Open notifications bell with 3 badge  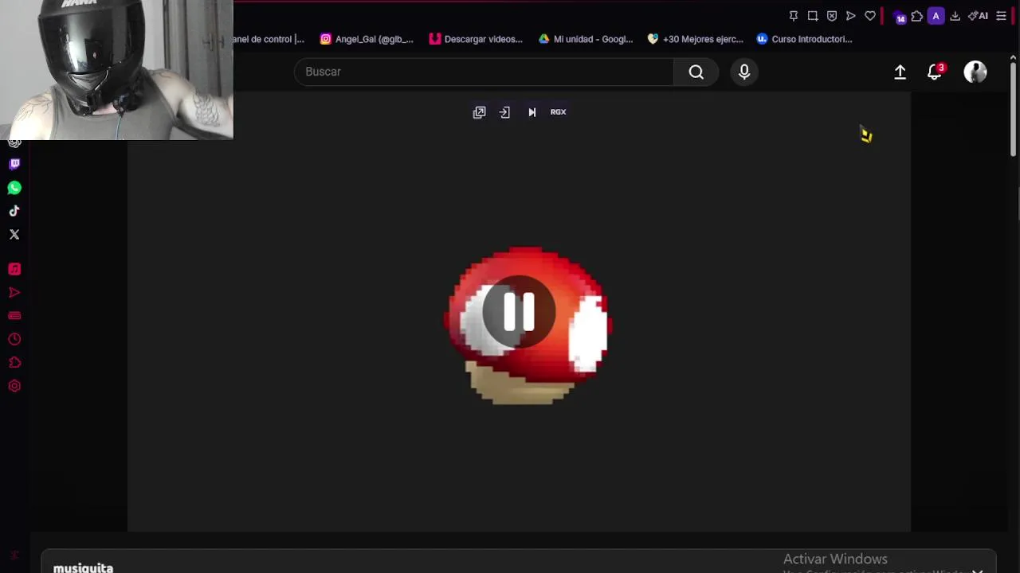936,72
